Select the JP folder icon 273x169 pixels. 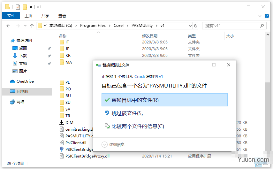62,49
